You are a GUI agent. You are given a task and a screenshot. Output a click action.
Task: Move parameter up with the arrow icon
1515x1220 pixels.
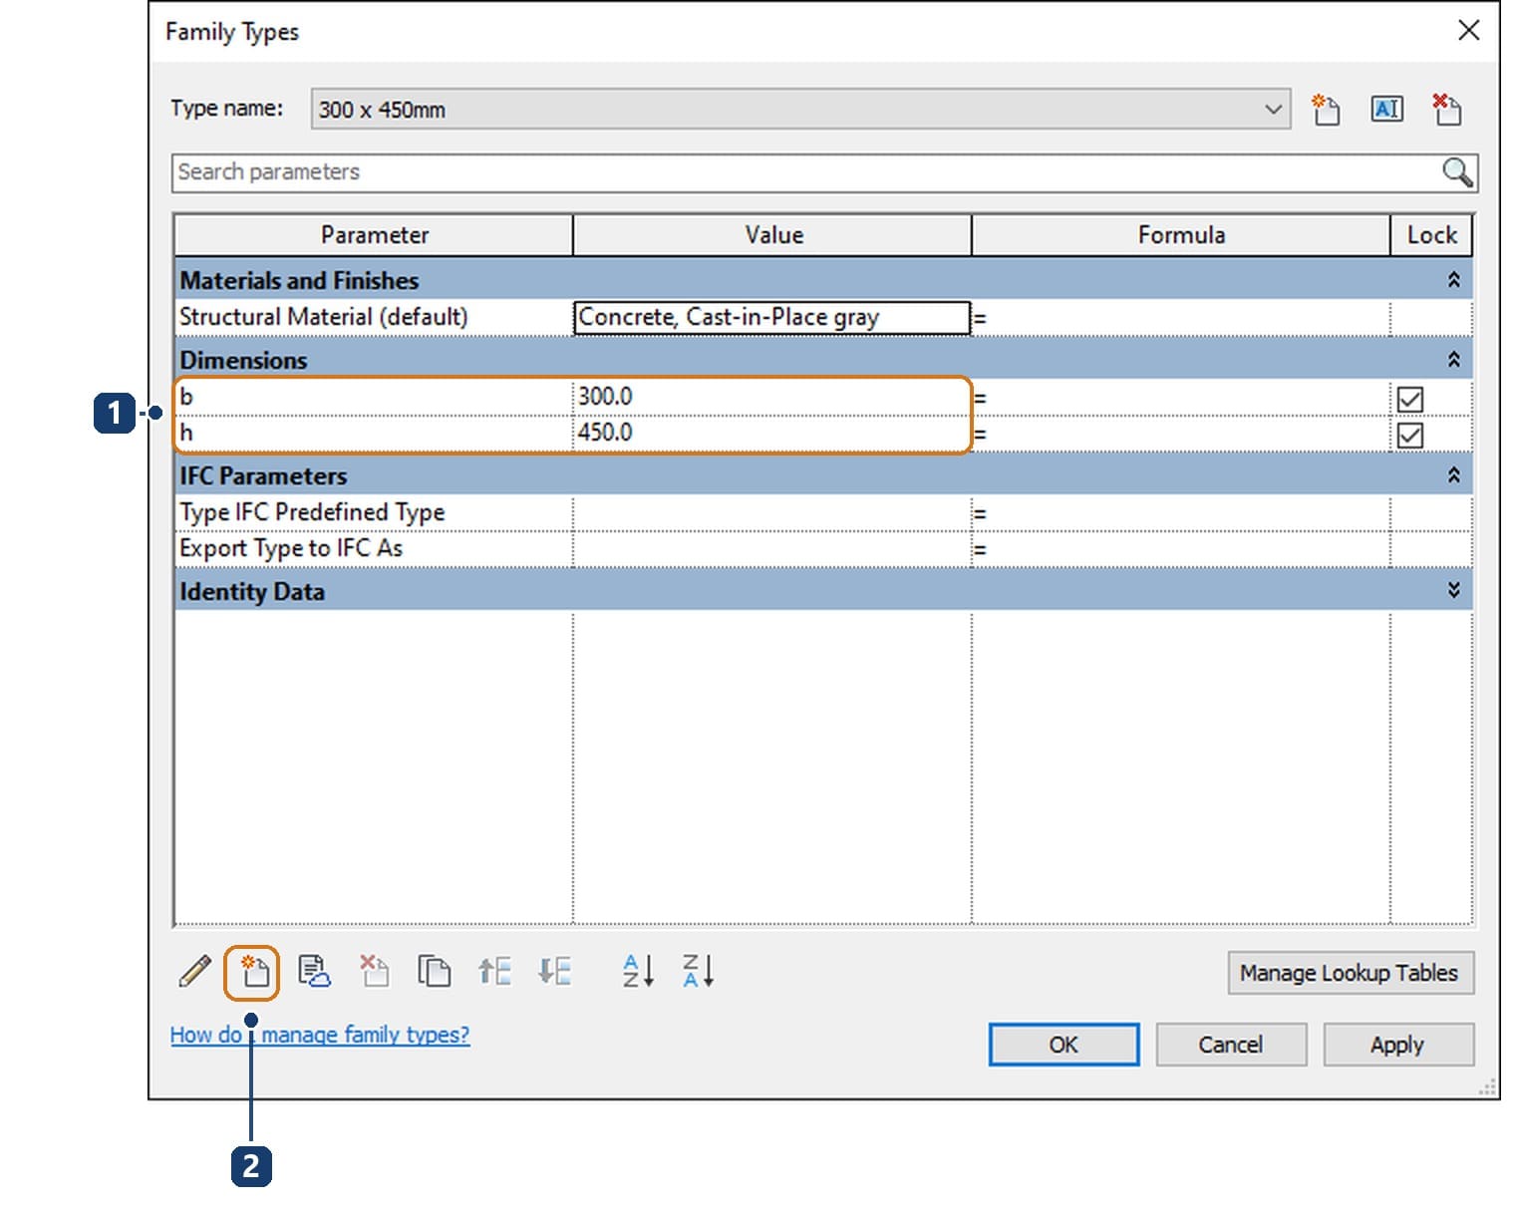click(x=494, y=971)
